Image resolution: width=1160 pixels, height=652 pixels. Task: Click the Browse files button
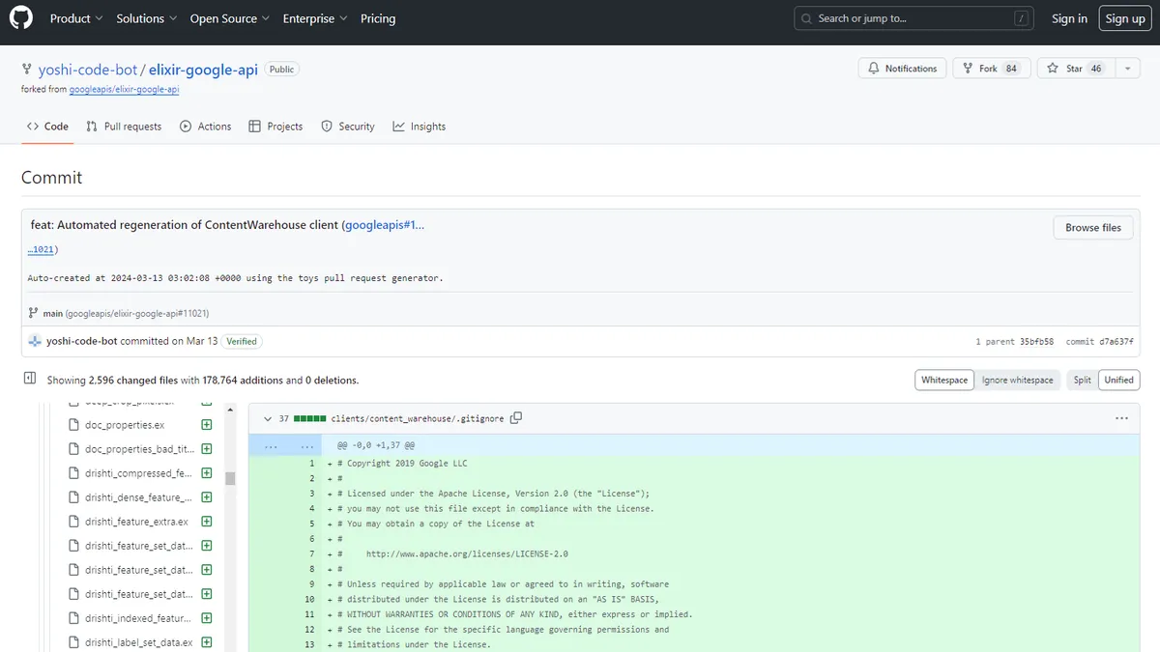tap(1093, 228)
